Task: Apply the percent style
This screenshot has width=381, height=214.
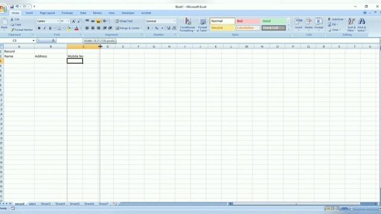Action: pyautogui.click(x=157, y=28)
